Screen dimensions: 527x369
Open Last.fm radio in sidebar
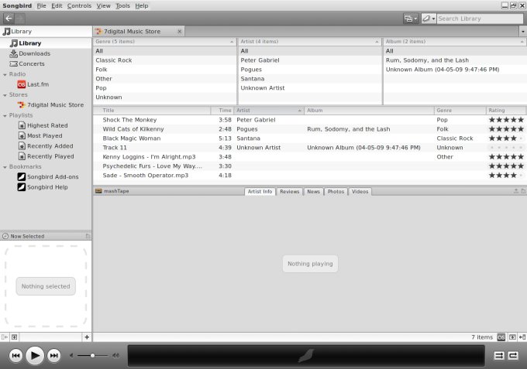(x=39, y=84)
